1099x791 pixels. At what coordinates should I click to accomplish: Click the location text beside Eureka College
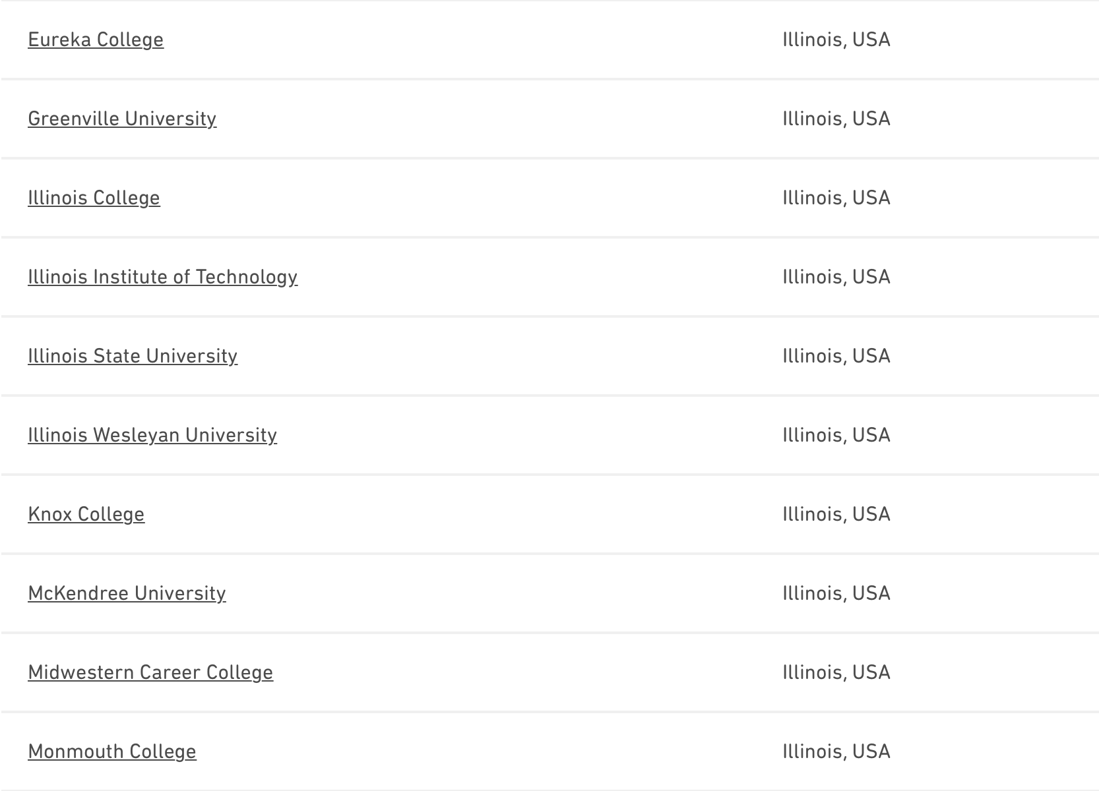tap(836, 40)
